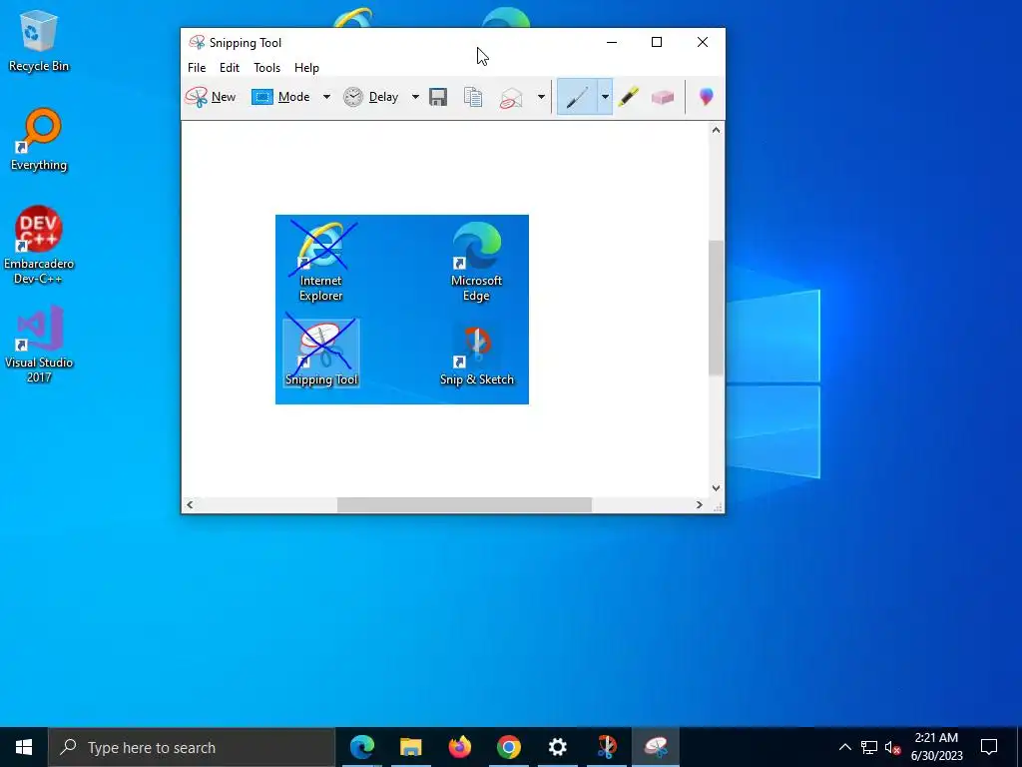Close the Snipping Tool window
Image resolution: width=1022 pixels, height=767 pixels.
click(x=702, y=42)
